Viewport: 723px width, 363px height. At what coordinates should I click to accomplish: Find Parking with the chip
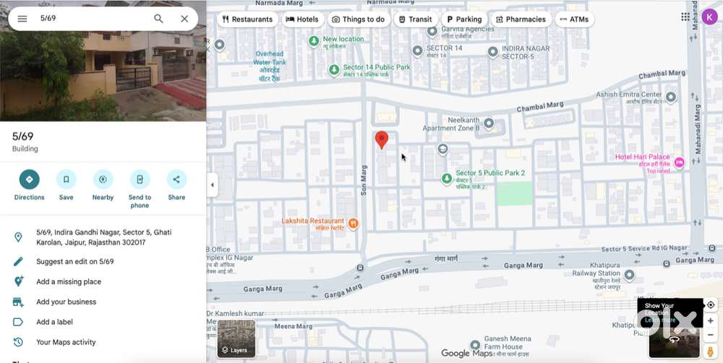464,19
